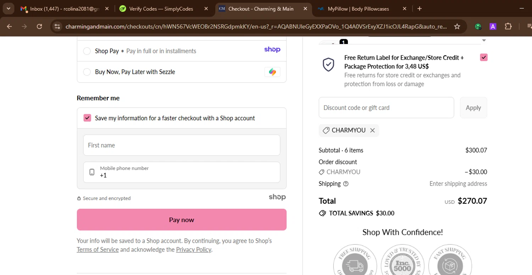
Task: Close the MyPillow tab
Action: [x=405, y=9]
